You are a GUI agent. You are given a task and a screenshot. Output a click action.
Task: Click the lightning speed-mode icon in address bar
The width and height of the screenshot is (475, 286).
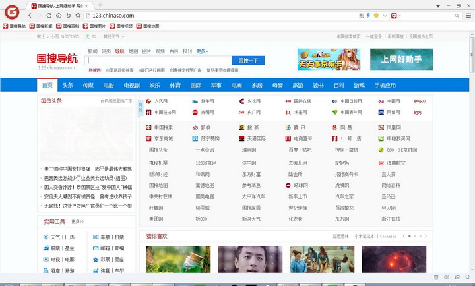368,15
